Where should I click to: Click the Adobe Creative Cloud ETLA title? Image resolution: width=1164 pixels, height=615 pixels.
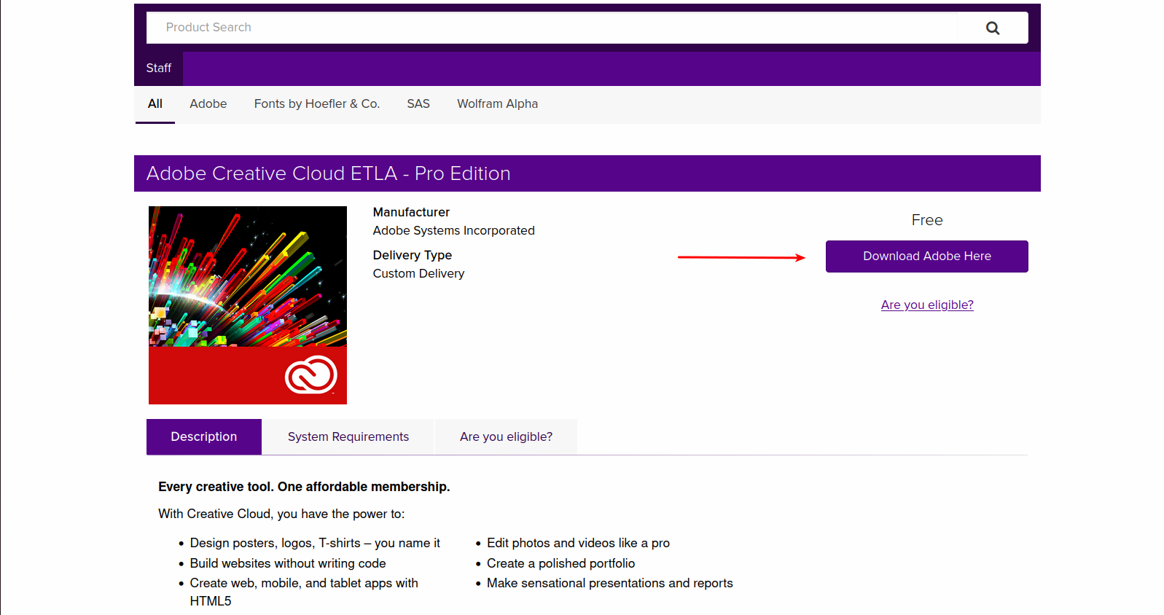[x=329, y=174]
